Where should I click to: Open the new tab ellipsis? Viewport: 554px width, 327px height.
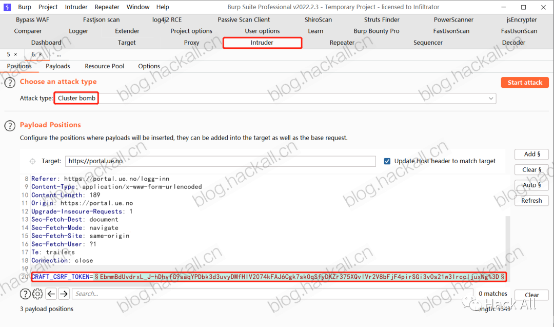coord(58,55)
